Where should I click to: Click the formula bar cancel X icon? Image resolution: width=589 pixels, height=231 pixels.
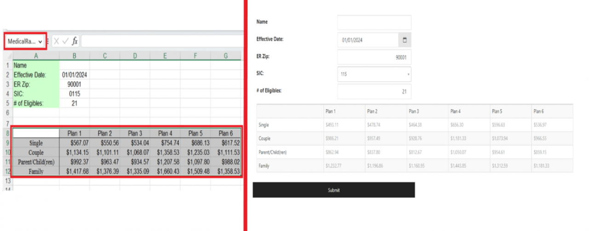57,41
